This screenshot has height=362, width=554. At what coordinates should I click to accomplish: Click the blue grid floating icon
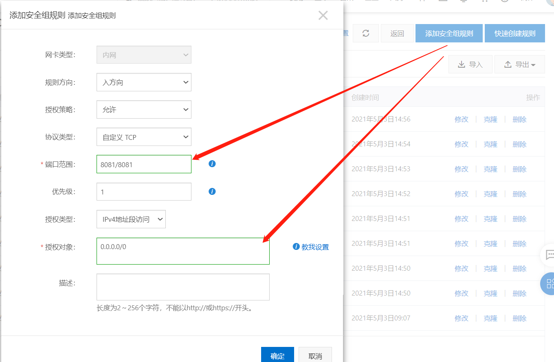tap(548, 284)
